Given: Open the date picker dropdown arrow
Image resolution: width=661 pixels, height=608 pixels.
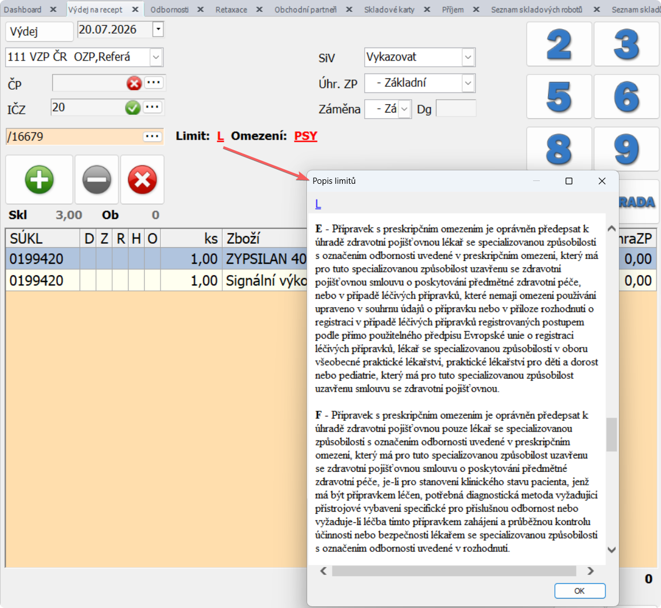Looking at the screenshot, I should tap(158, 30).
